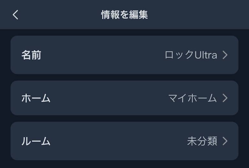Open the ルーム setting row

pyautogui.click(x=124, y=141)
